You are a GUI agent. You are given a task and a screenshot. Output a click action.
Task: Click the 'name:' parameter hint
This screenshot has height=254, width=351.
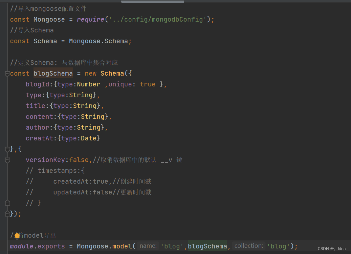click(x=148, y=246)
